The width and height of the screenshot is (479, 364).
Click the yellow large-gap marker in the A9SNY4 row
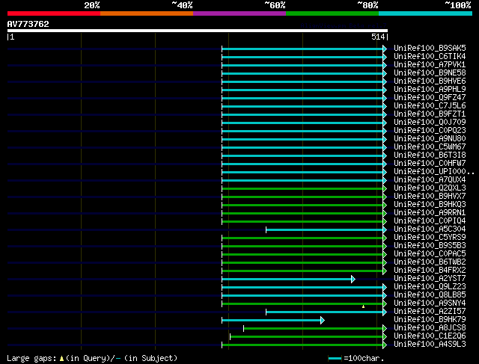(x=363, y=306)
